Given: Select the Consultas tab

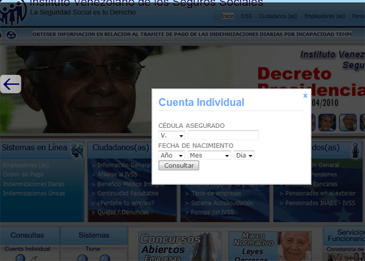Looking at the screenshot, I should point(27,235).
